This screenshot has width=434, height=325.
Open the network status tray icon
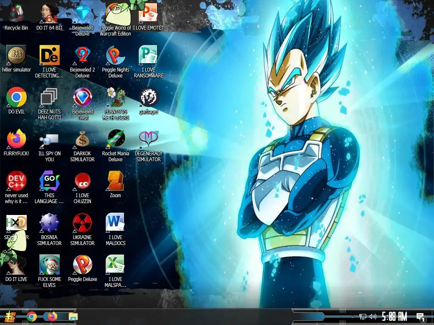coord(363,317)
